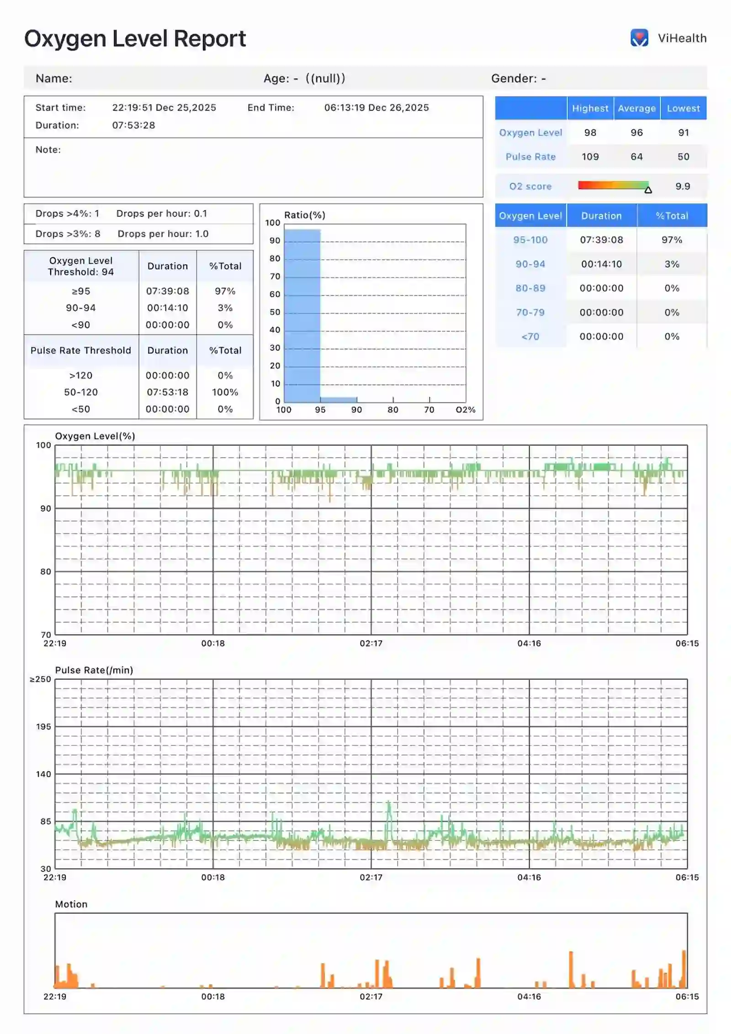Click the O2 score color gradient bar

coord(612,185)
